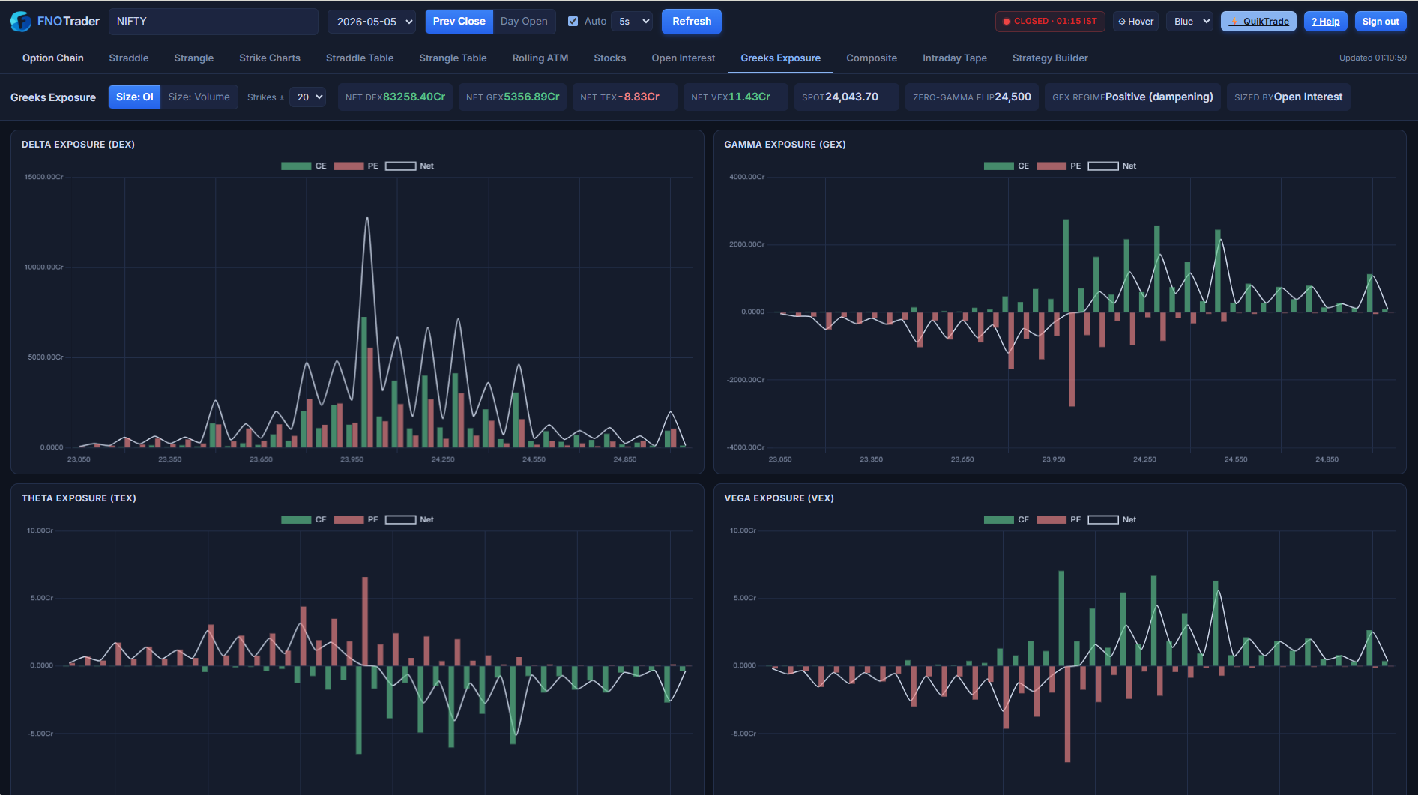Open the QuikTrade link

(1258, 22)
